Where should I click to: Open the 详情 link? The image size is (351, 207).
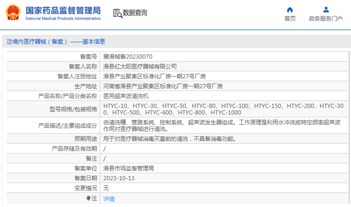pos(109,199)
